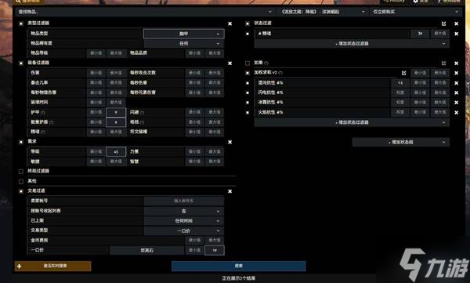Enable the 其他 filter checkbox

point(21,182)
